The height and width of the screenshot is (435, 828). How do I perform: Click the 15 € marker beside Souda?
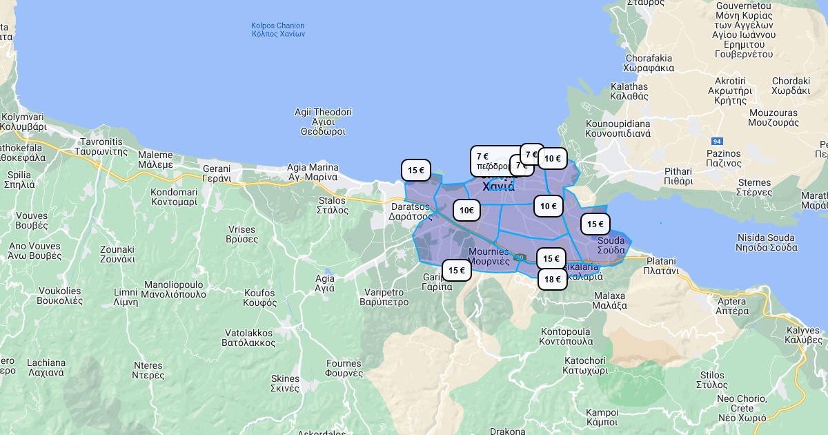tap(595, 224)
